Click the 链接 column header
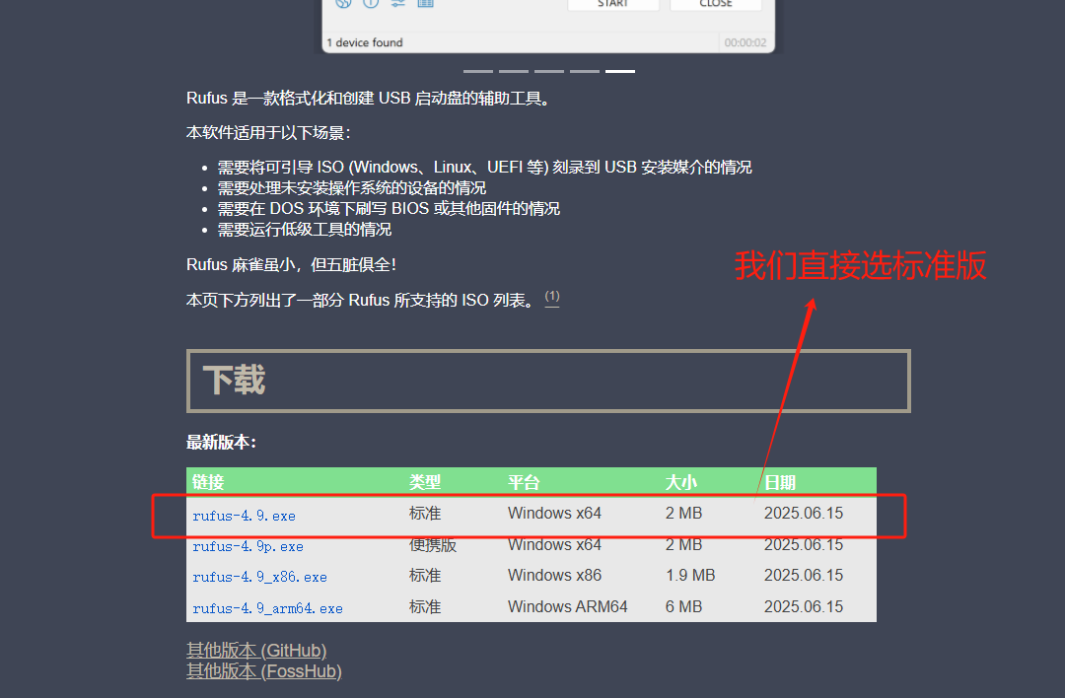This screenshot has width=1065, height=698. 208,482
